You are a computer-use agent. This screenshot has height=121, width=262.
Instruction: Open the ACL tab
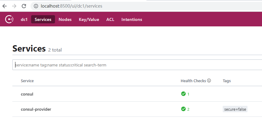[x=110, y=19]
